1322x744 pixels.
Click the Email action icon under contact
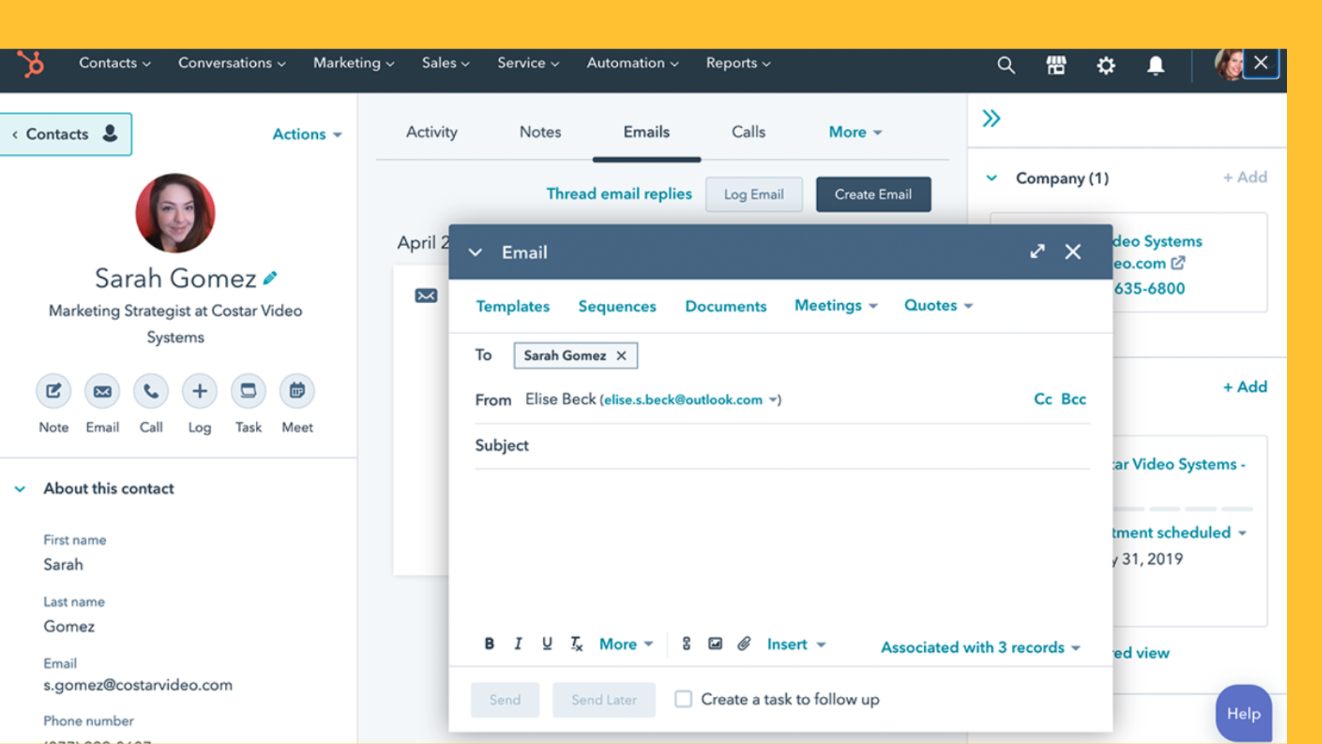pyautogui.click(x=102, y=391)
